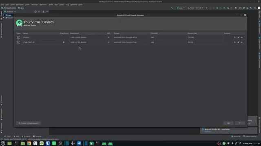Refresh the virtual device list
The image size is (261, 146).
[228, 123]
